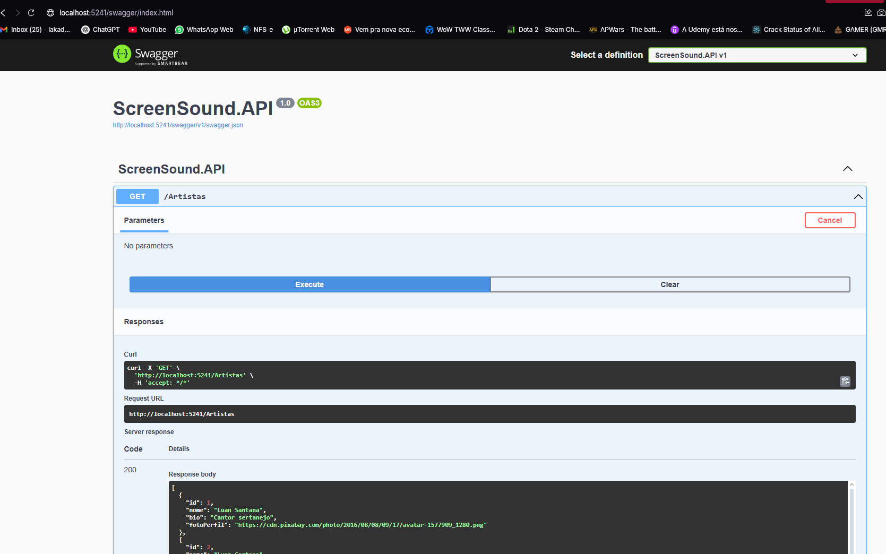Screen dimensions: 886x554
Task: Open the YouTube bookmark
Action: (147, 30)
